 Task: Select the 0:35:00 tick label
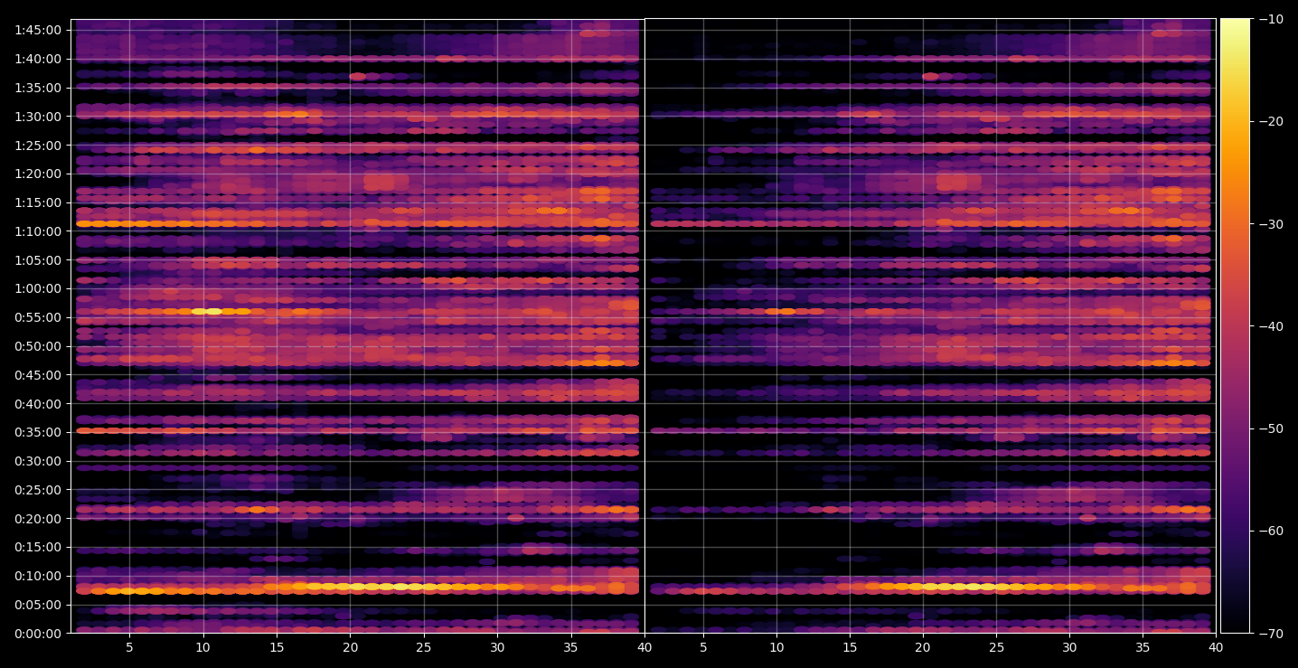(38, 432)
